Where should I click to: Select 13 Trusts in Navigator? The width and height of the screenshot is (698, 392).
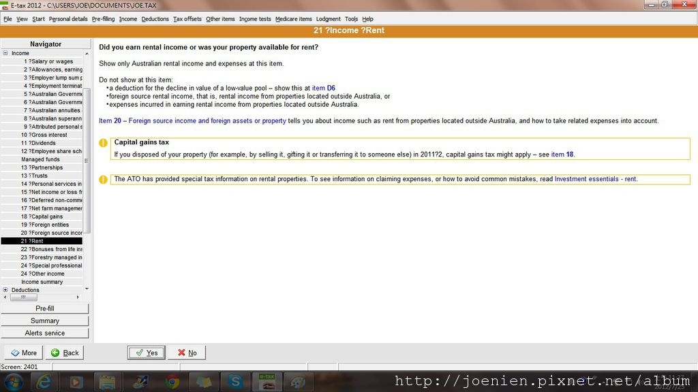[x=34, y=176]
